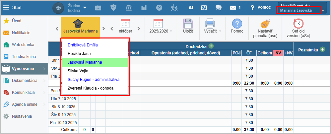Select Hocikto Jana from the list
Screen dimensions: 331x134
(x=79, y=53)
